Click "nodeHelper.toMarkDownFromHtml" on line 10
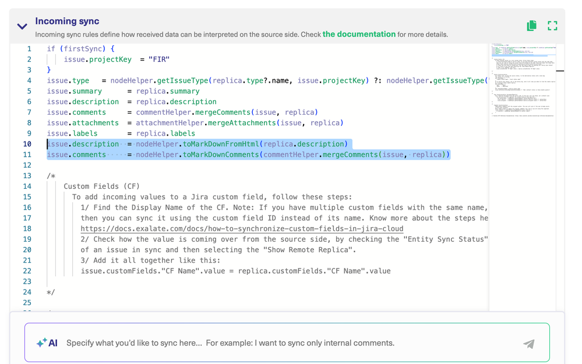Screen dimensions: 582x364 tap(197, 144)
